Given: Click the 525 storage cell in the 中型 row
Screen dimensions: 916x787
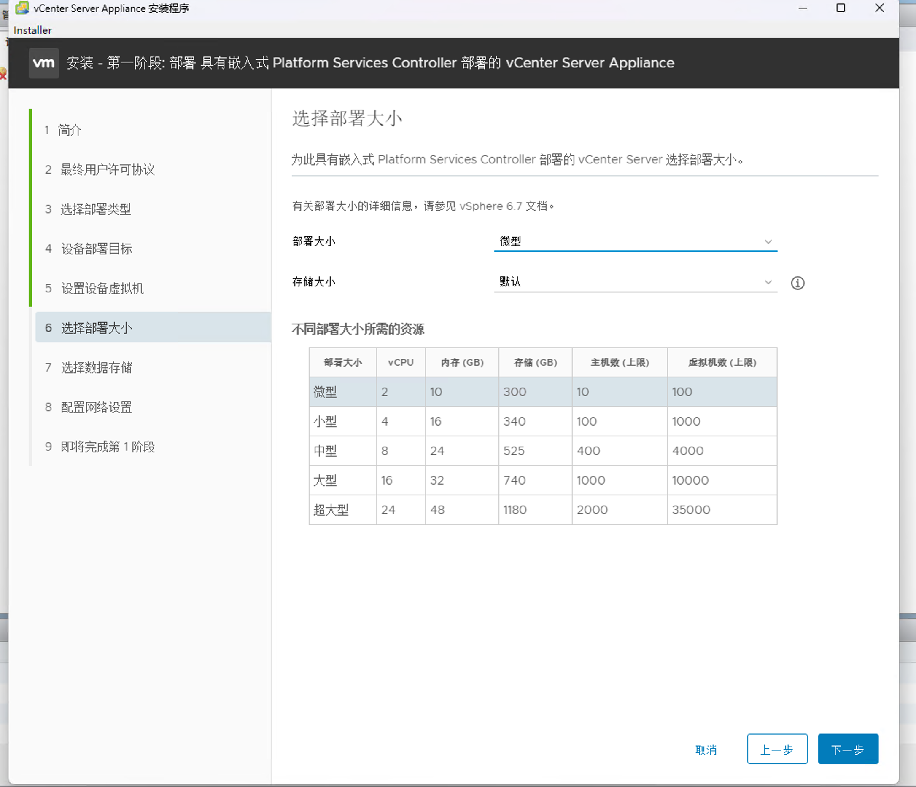Looking at the screenshot, I should coord(535,451).
